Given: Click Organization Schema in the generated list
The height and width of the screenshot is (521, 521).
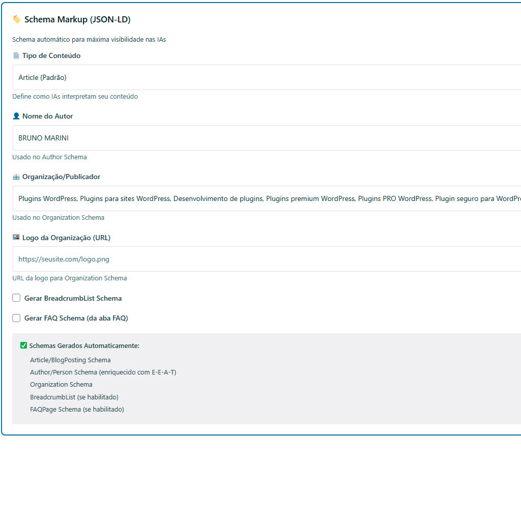Looking at the screenshot, I should click(x=61, y=384).
